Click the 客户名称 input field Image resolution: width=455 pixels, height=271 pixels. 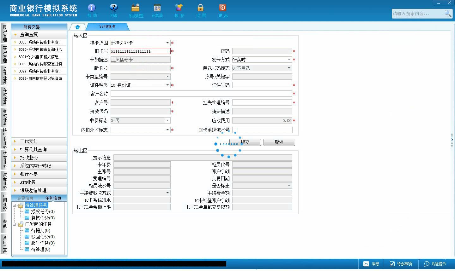click(201, 94)
